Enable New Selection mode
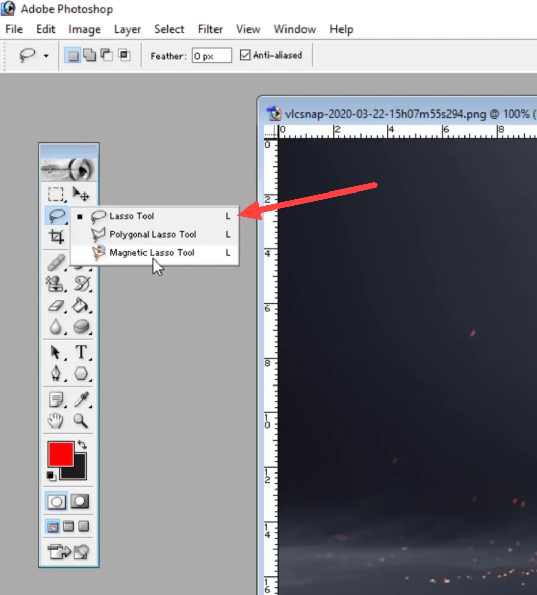537x595 pixels. point(73,56)
